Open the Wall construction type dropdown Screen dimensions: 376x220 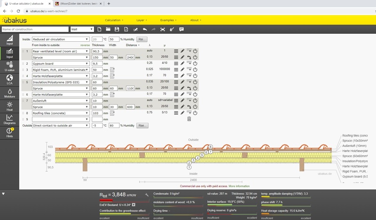pyautogui.click(x=82, y=29)
